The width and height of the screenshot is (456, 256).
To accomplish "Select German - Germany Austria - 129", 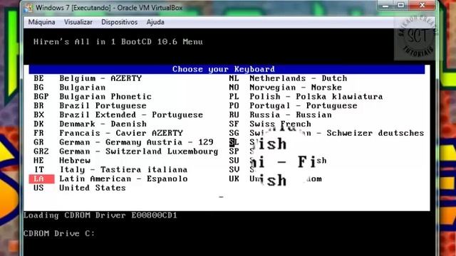I will tap(123, 142).
